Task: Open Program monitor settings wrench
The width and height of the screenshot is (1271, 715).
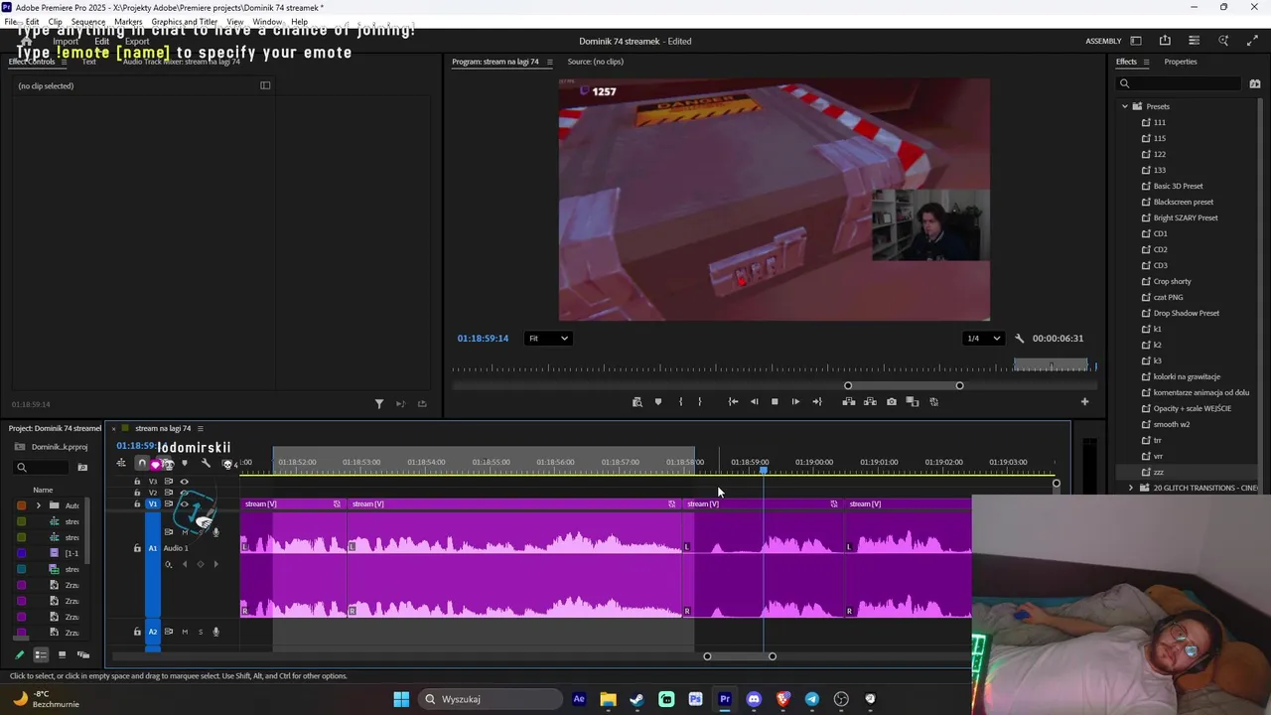Action: (x=1019, y=339)
